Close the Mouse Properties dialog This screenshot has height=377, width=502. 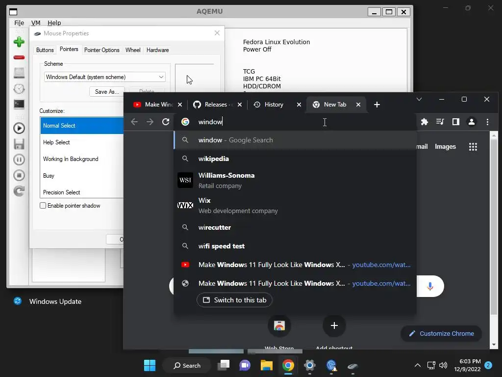click(217, 33)
